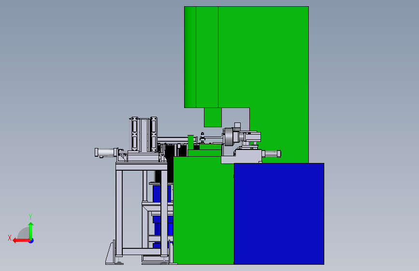Pick the triangular gray foot brace
The width and height of the screenshot is (419, 271).
point(110,254)
